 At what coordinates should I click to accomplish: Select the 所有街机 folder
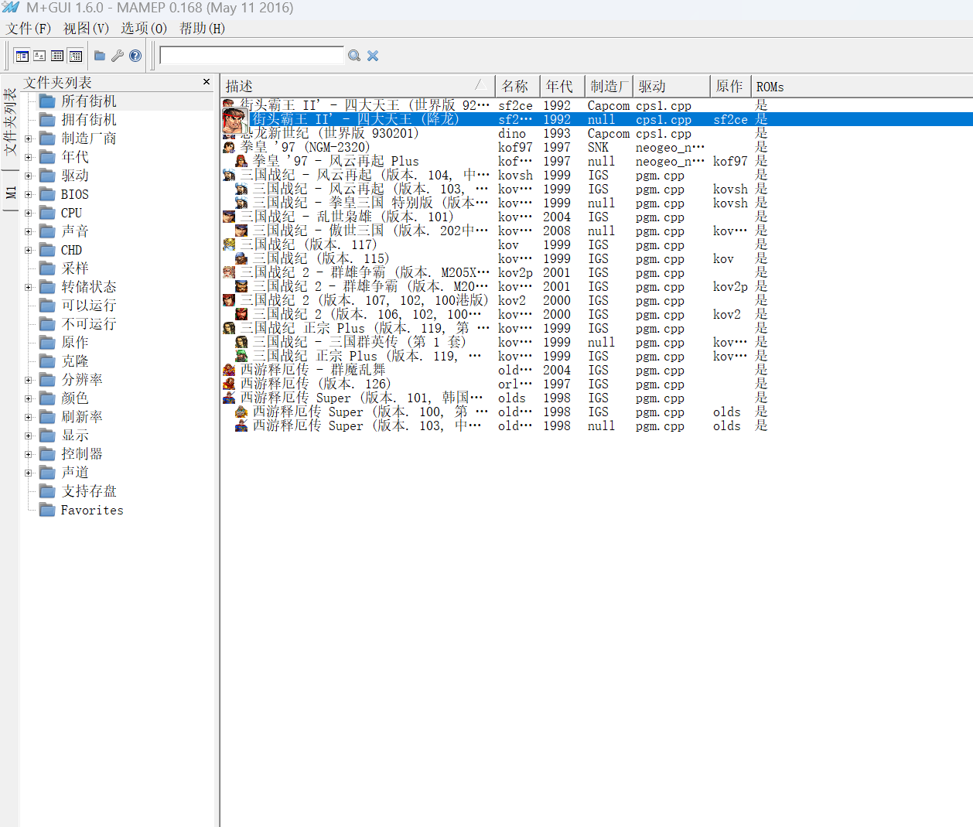88,101
